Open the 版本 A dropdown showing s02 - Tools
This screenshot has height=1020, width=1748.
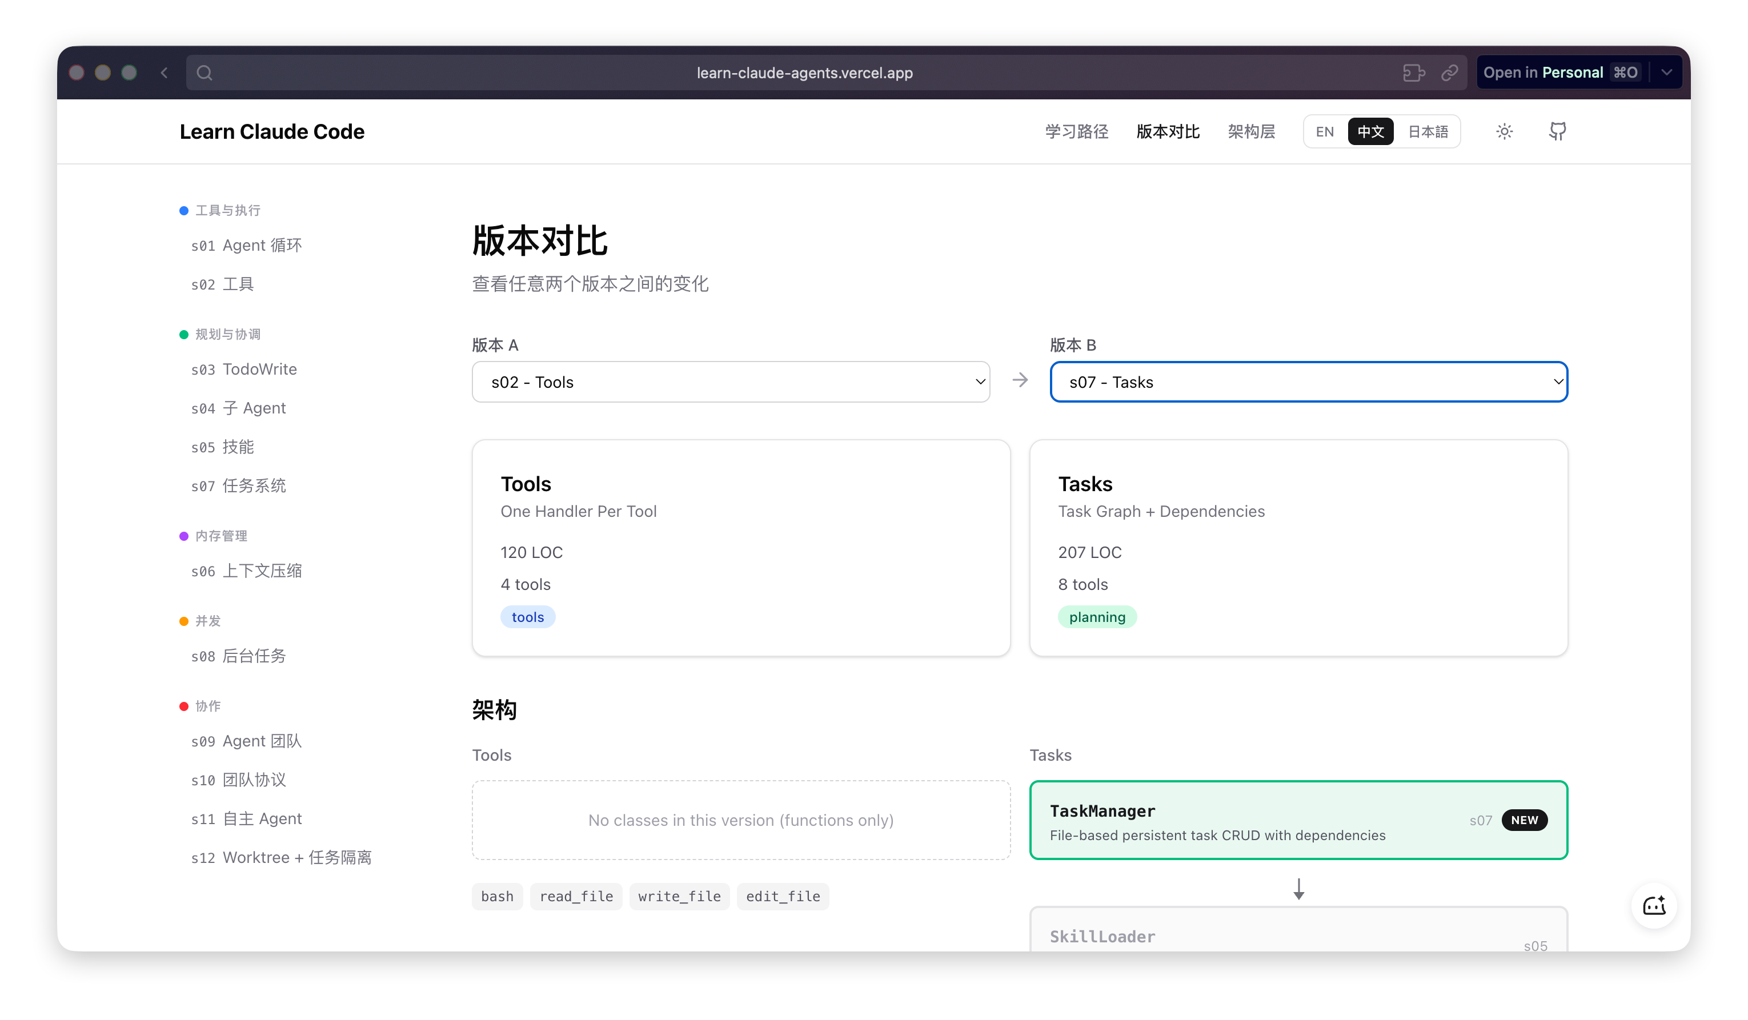(x=731, y=382)
